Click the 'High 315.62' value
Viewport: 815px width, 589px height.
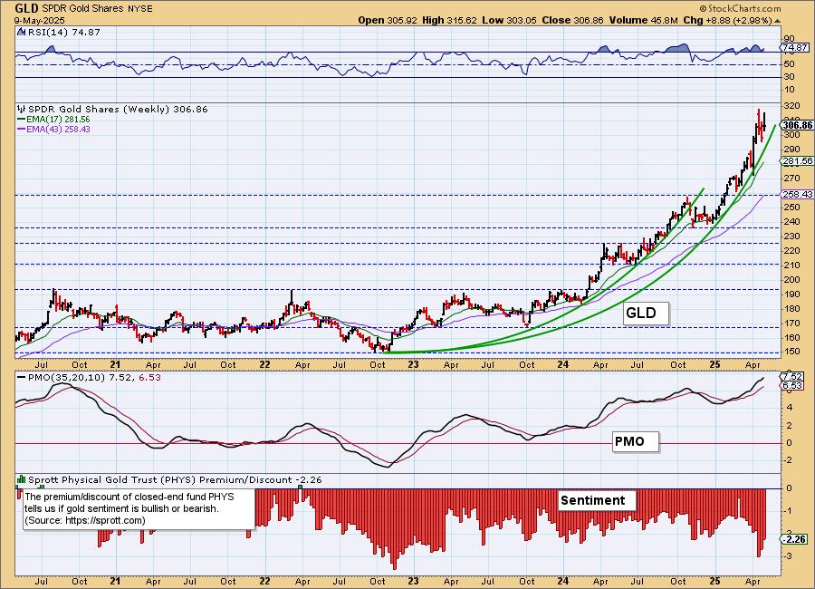pos(449,20)
